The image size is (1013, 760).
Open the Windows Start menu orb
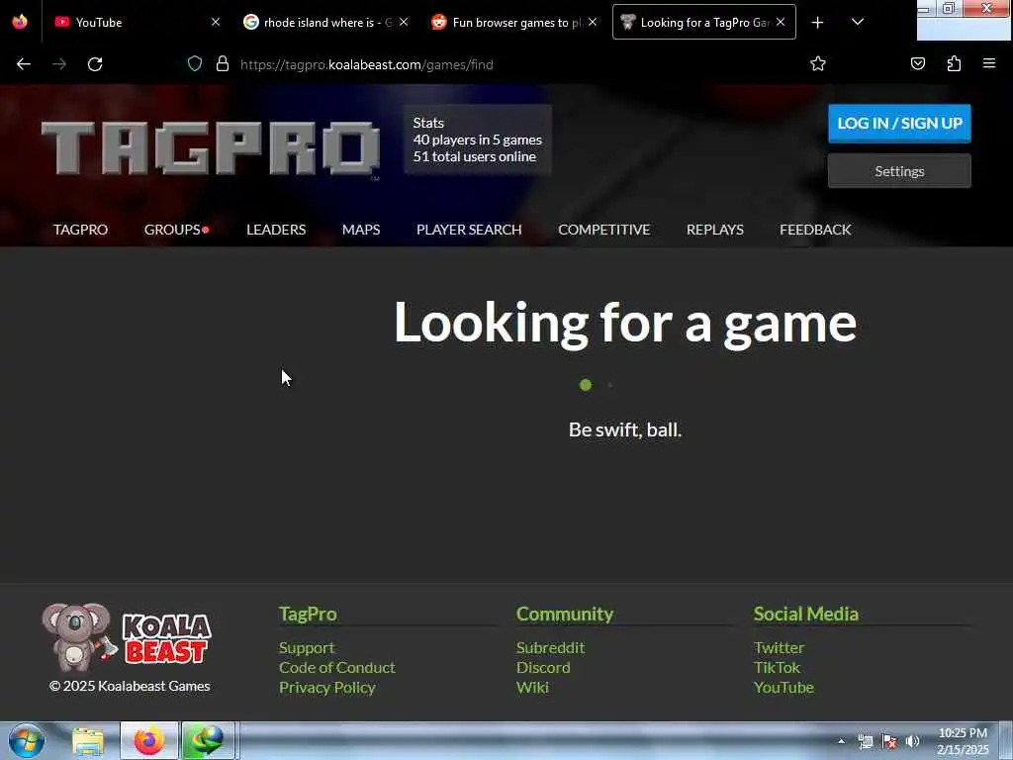pos(27,740)
